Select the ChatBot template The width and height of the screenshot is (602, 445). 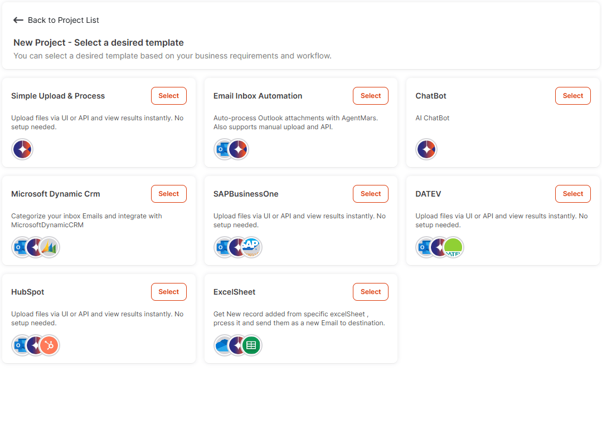[x=573, y=96]
